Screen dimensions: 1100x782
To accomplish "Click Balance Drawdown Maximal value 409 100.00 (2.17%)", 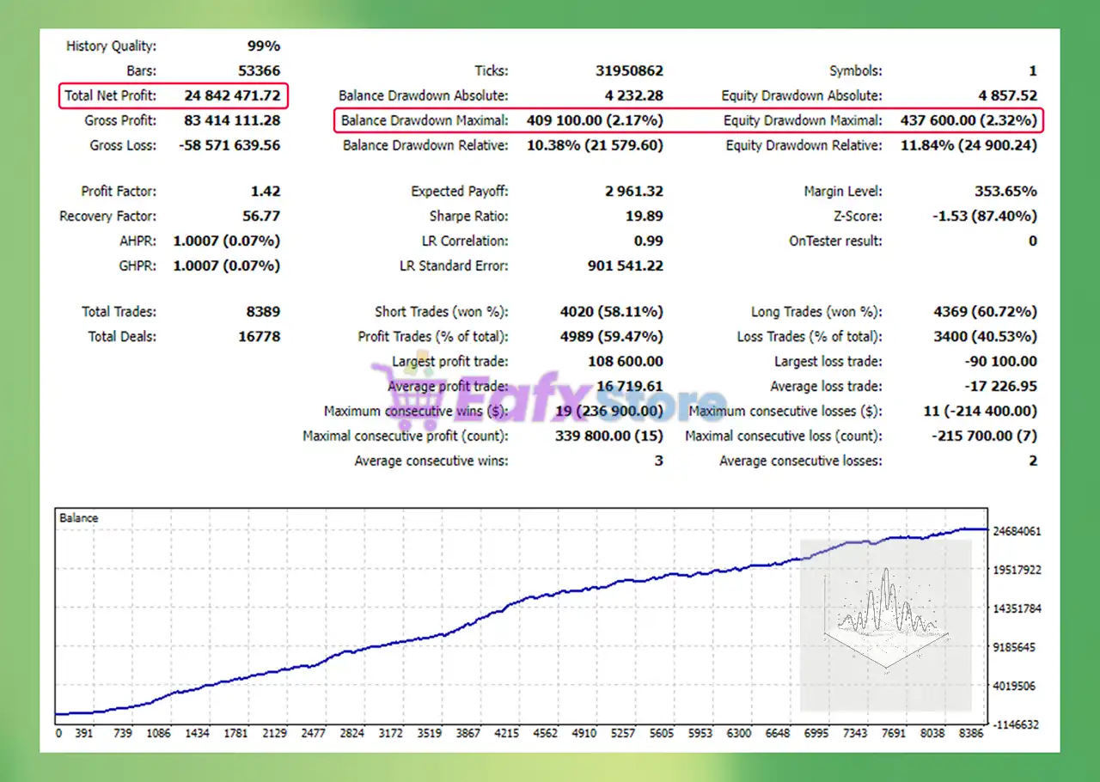I will [x=595, y=120].
